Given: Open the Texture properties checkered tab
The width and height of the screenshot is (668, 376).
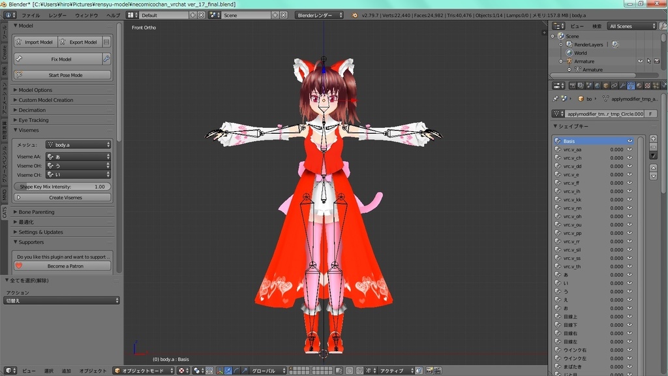Looking at the screenshot, I should point(646,85).
